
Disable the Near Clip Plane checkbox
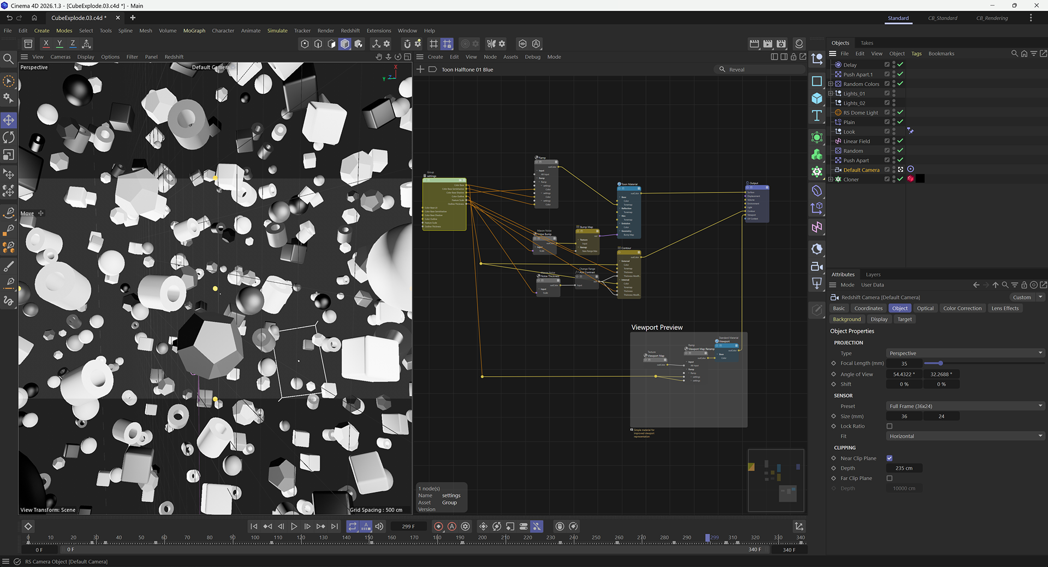pos(889,458)
